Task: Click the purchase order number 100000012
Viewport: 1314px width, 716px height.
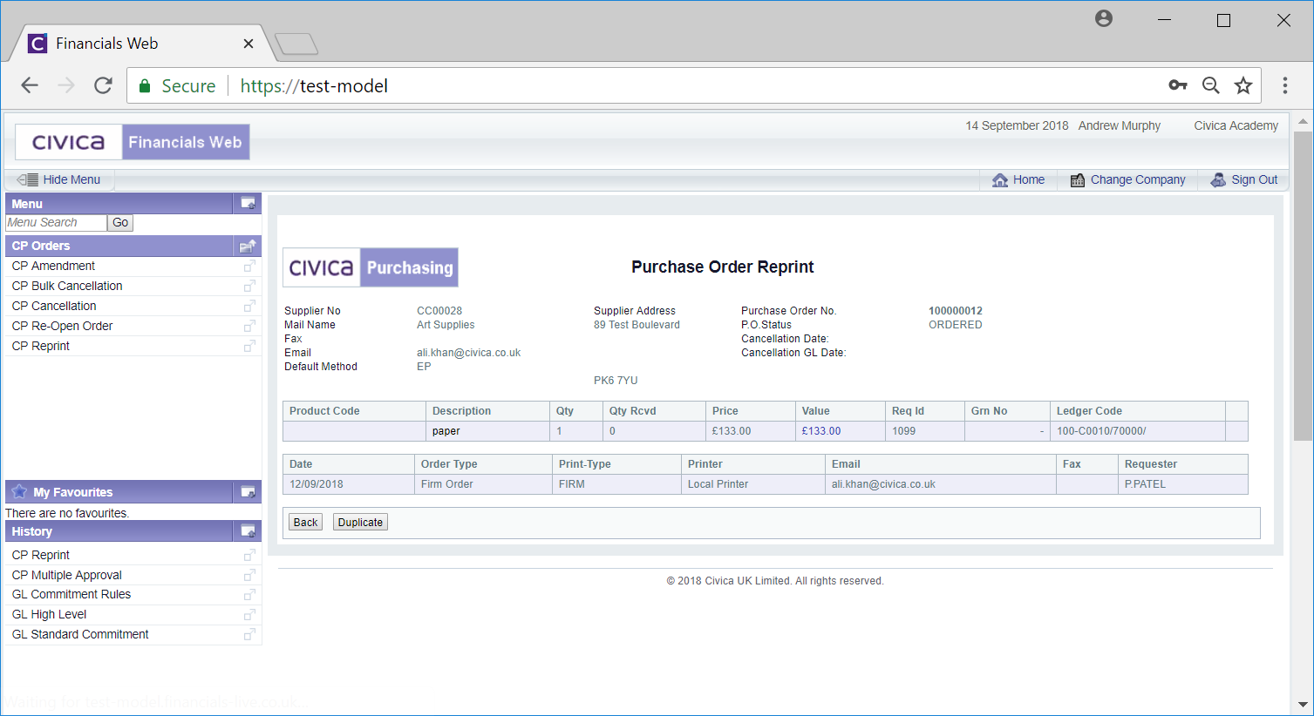Action: tap(956, 311)
